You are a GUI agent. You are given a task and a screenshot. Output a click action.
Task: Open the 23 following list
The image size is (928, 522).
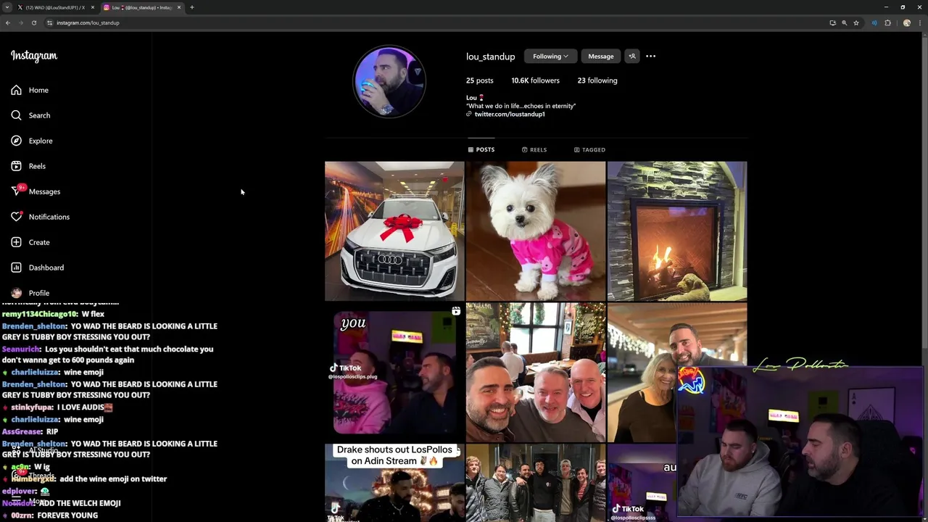(597, 80)
